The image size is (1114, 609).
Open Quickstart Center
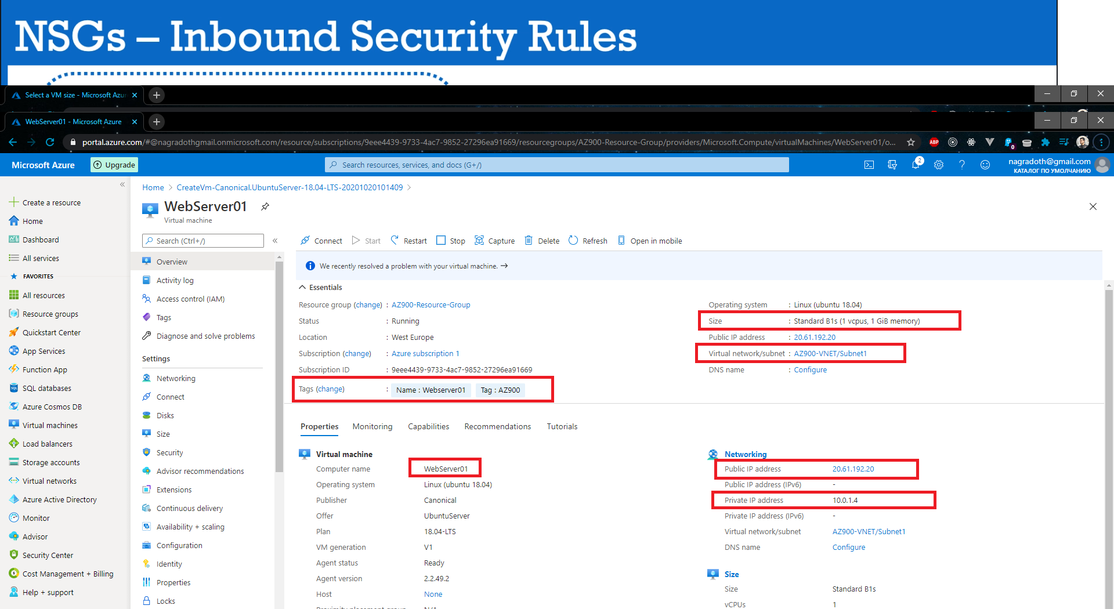pos(45,332)
